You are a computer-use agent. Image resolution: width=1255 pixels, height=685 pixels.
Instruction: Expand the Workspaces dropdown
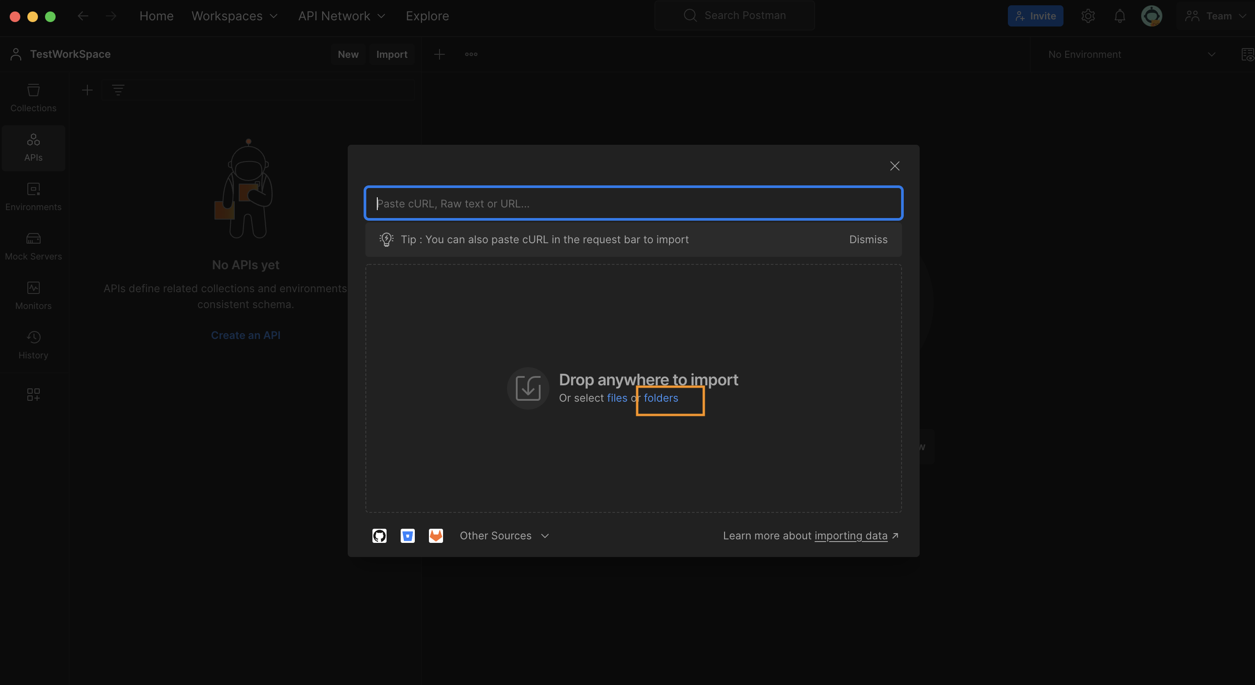click(x=234, y=16)
